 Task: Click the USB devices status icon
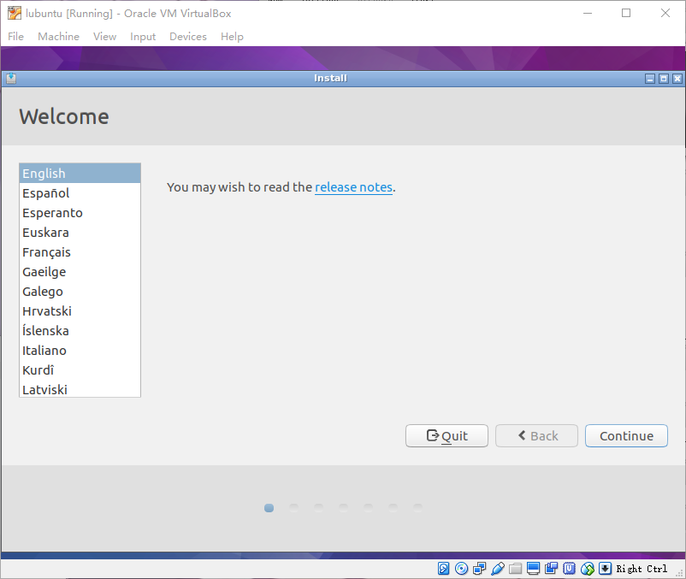tap(498, 569)
